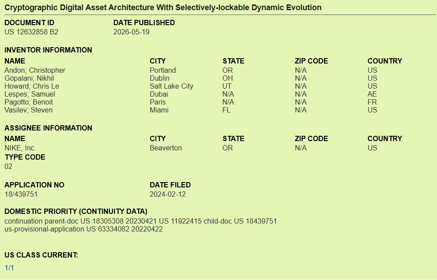Click the INVENTOR INFORMATION heading
437x280 pixels.
[x=48, y=50]
